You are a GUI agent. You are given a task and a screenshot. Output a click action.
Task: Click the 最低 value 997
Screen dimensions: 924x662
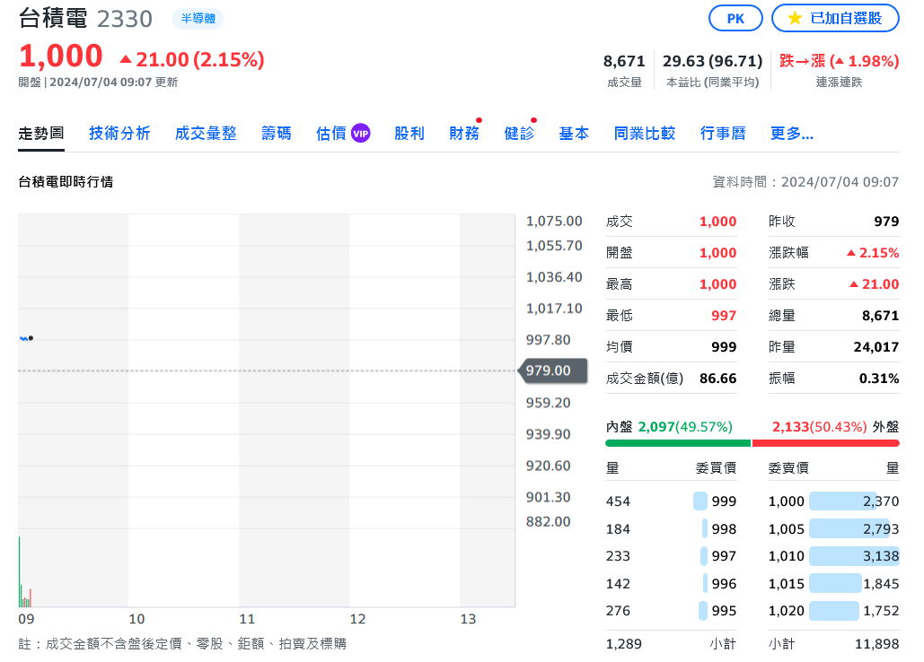(724, 316)
